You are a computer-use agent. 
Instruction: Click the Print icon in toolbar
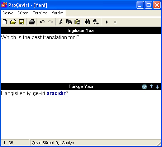tap(32, 22)
